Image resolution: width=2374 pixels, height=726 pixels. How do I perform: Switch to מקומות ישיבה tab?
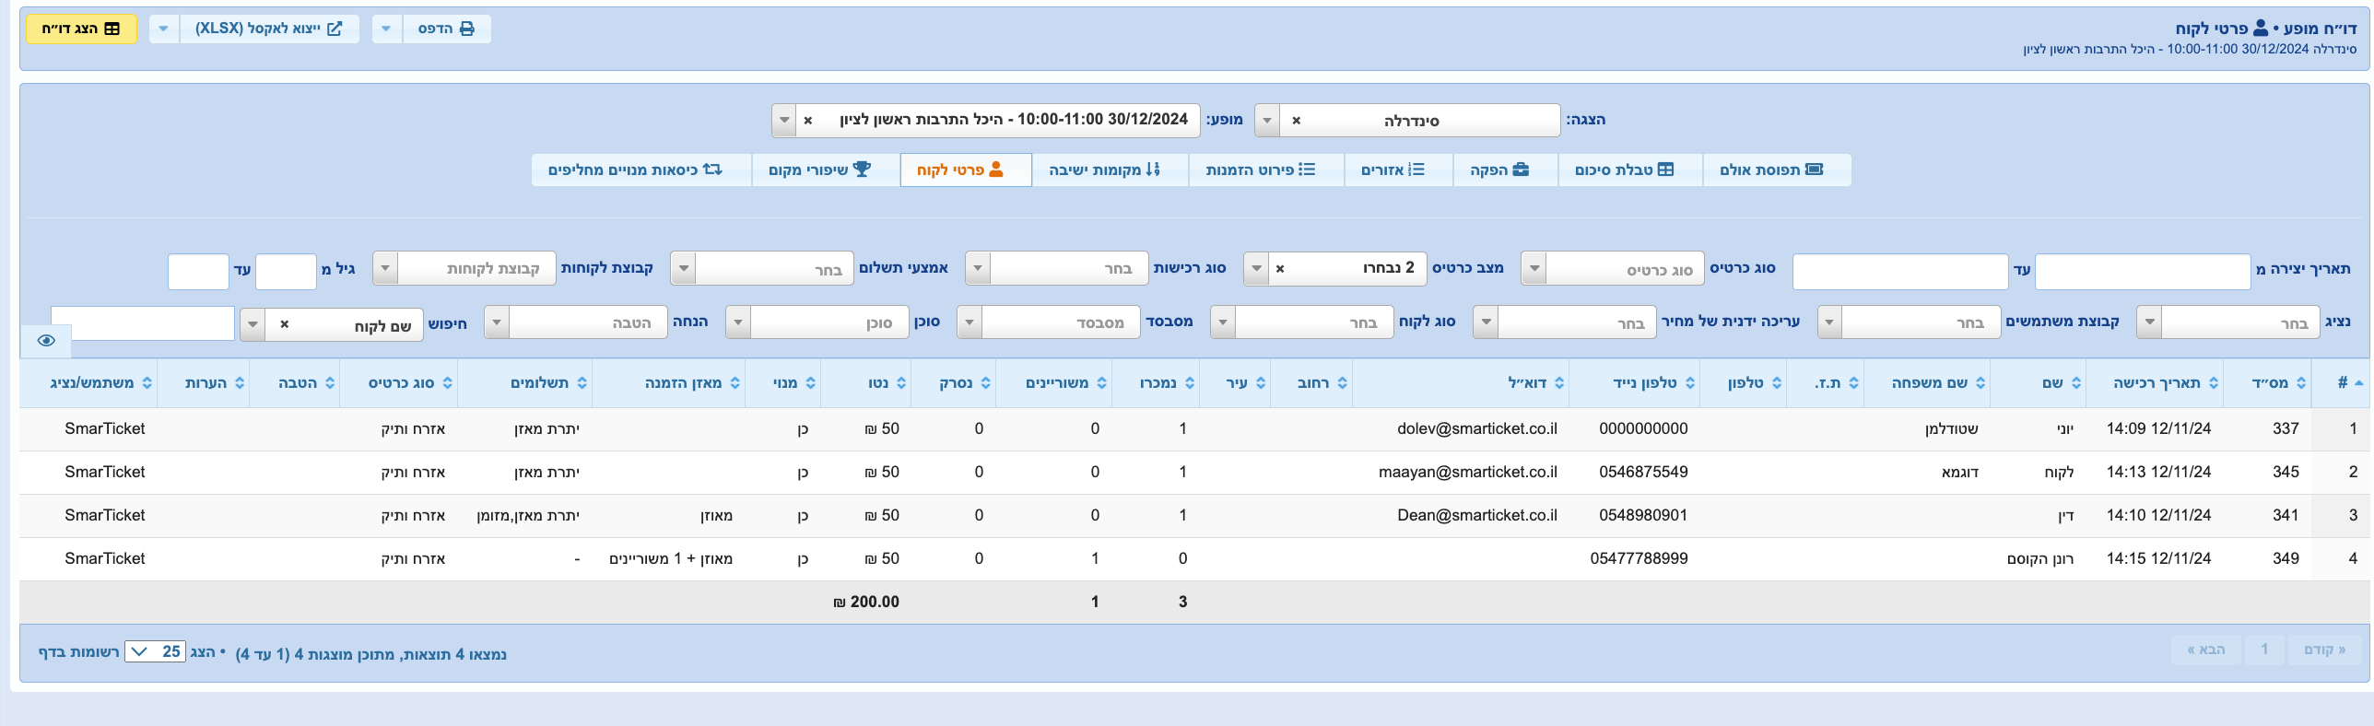[1109, 170]
